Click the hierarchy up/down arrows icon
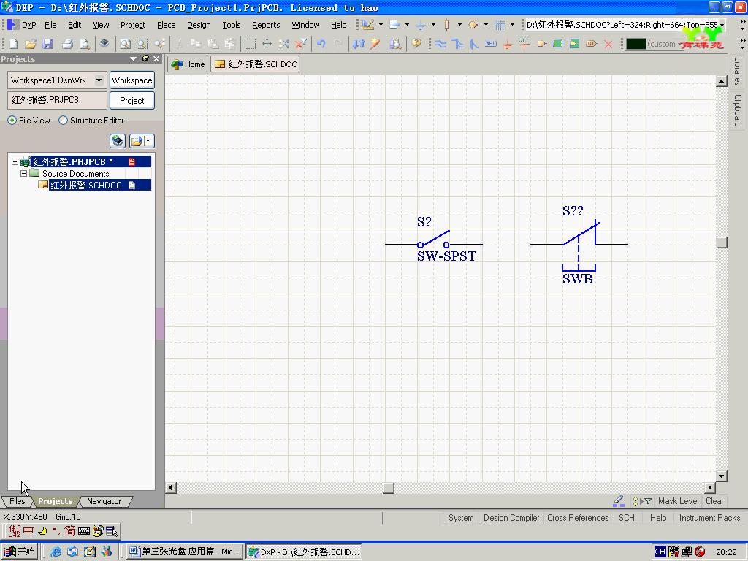Viewport: 748px width, 561px height. 358,44
